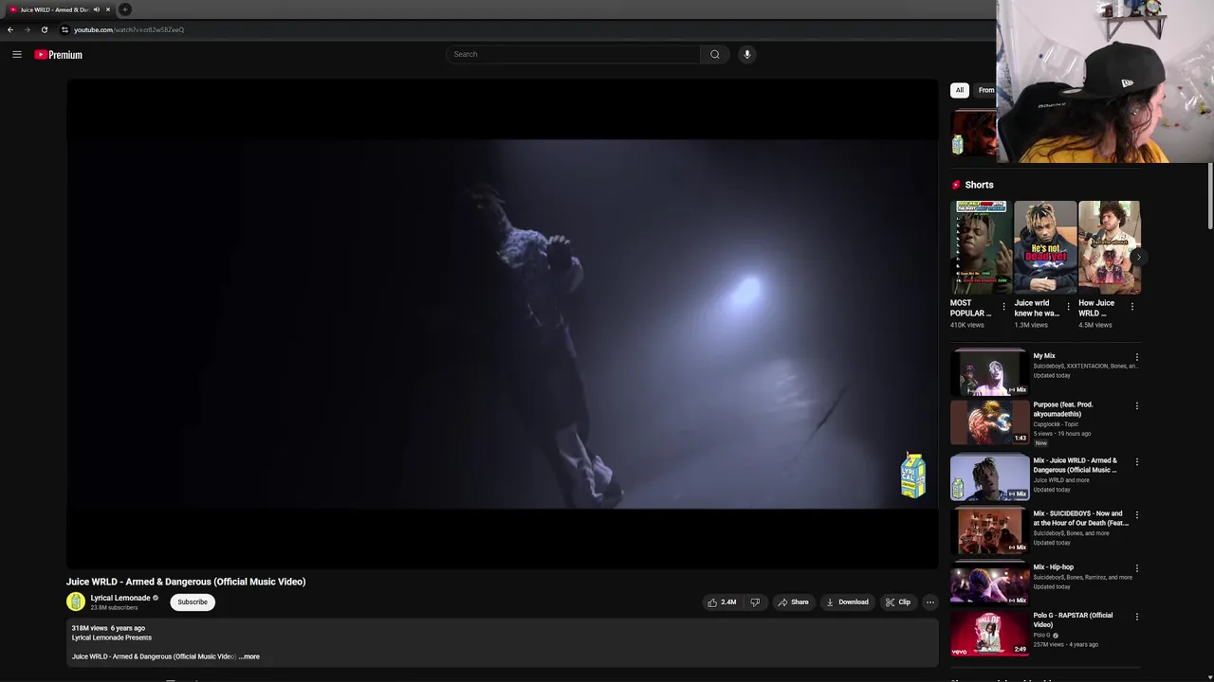
Task: Click the video title Armed & Dangerous
Action: click(186, 582)
